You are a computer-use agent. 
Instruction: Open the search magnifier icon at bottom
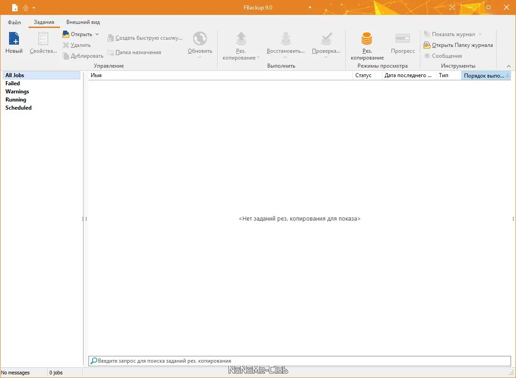[94, 360]
